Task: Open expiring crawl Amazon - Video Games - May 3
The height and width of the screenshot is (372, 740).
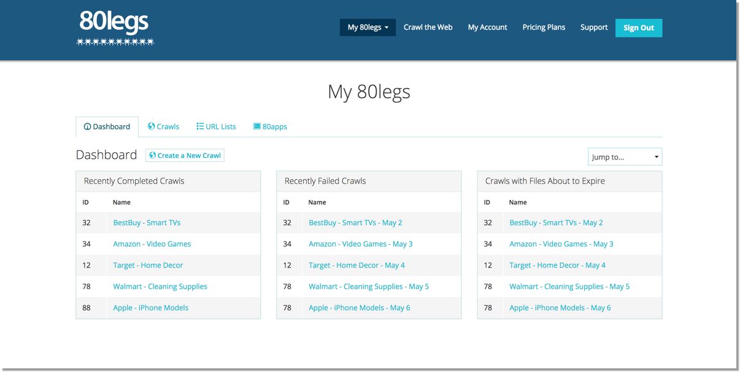Action: click(561, 244)
